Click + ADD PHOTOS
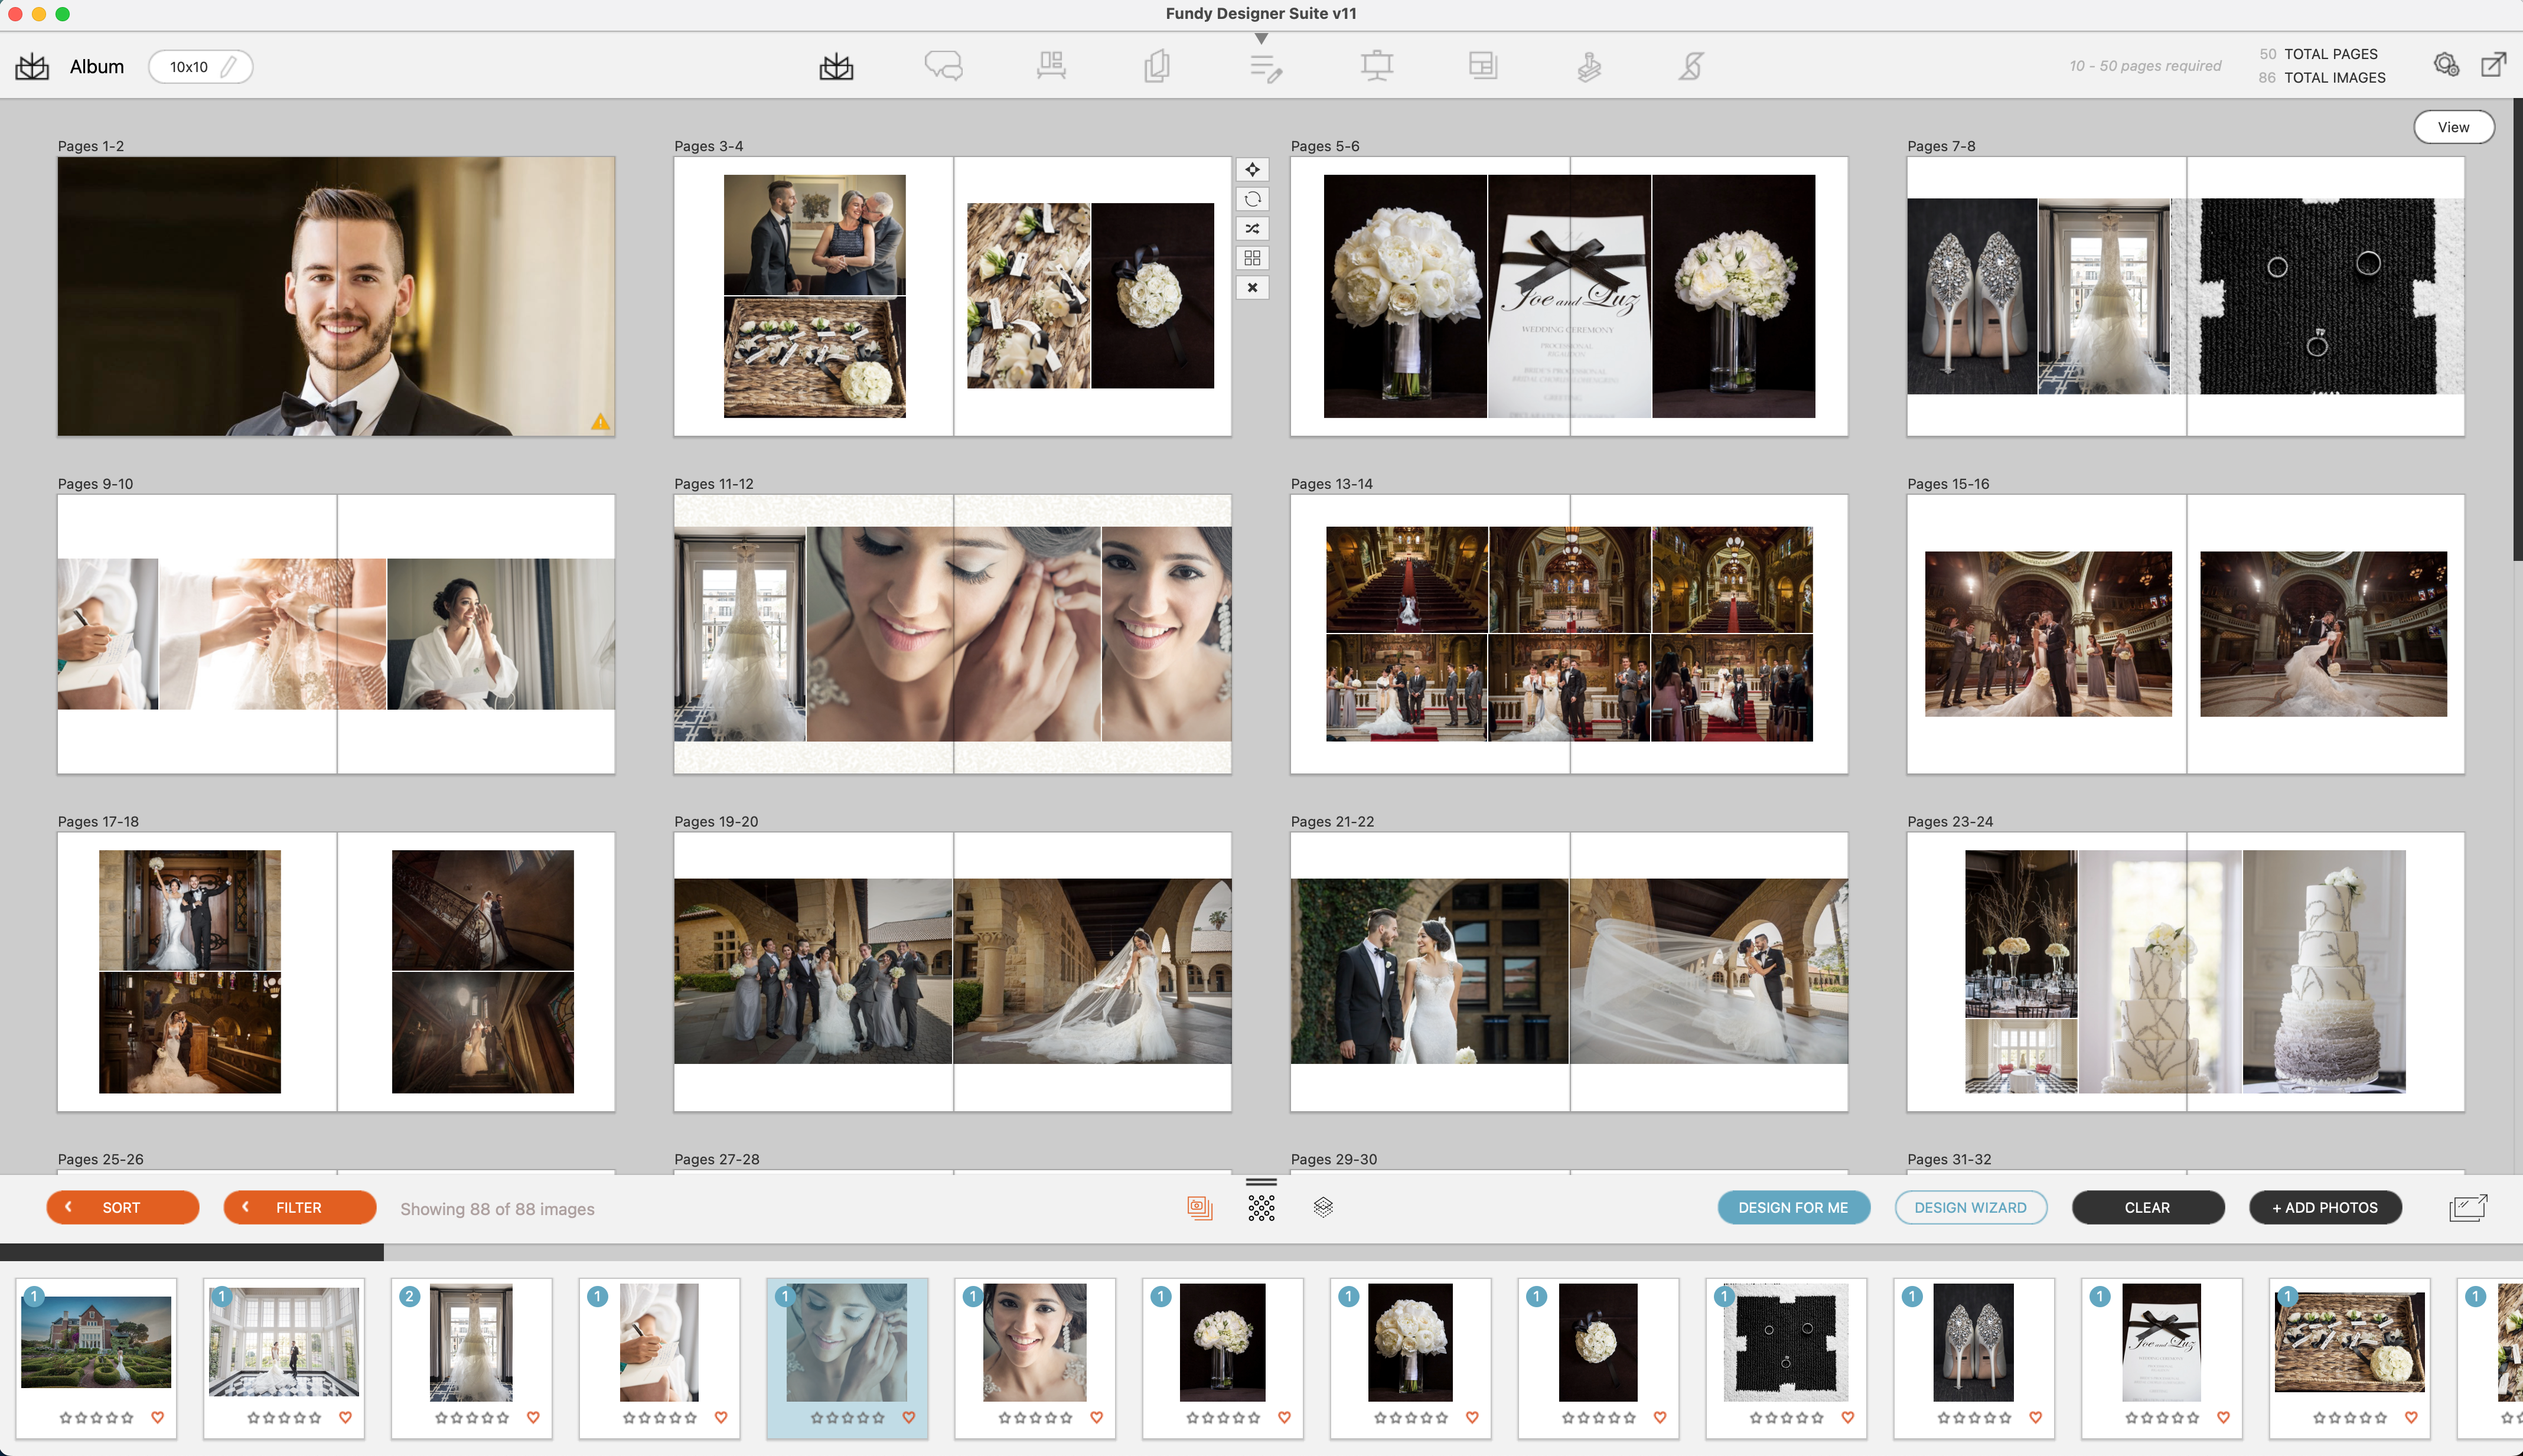This screenshot has height=1456, width=2523. [2325, 1207]
